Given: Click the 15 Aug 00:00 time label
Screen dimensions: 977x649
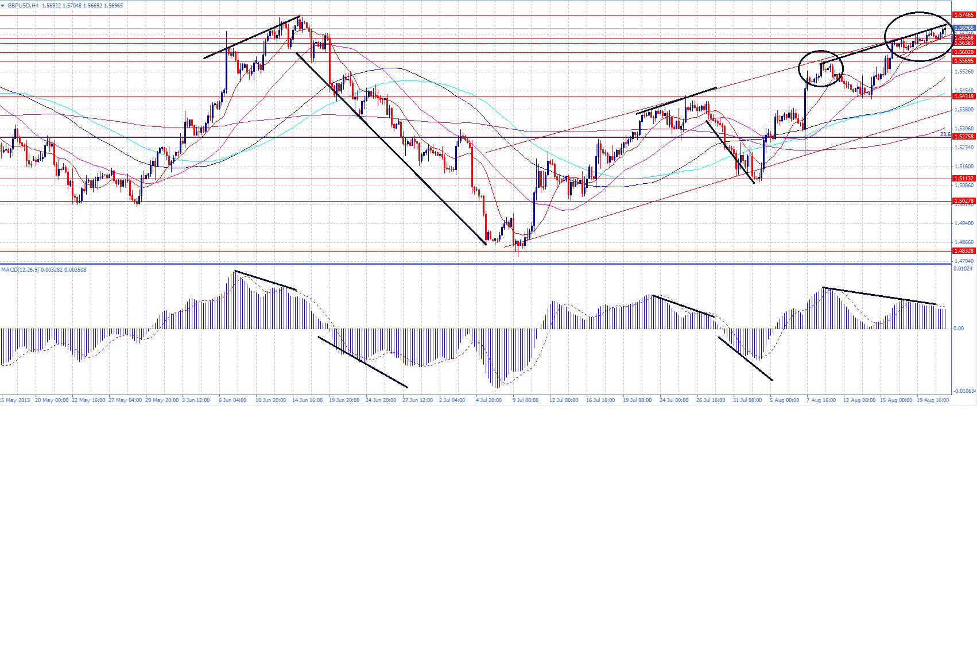Looking at the screenshot, I should [x=896, y=400].
